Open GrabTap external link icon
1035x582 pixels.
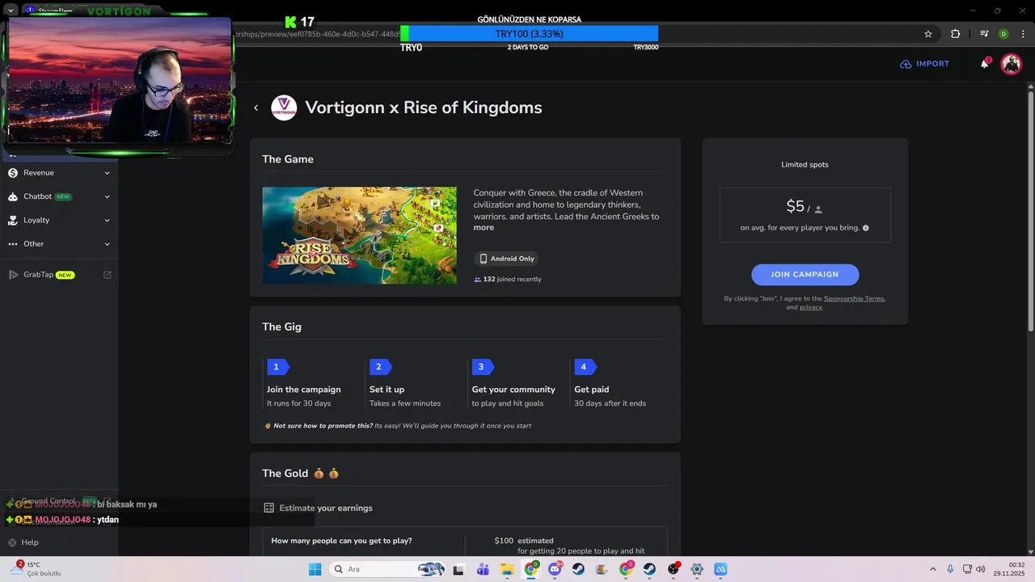tap(107, 275)
